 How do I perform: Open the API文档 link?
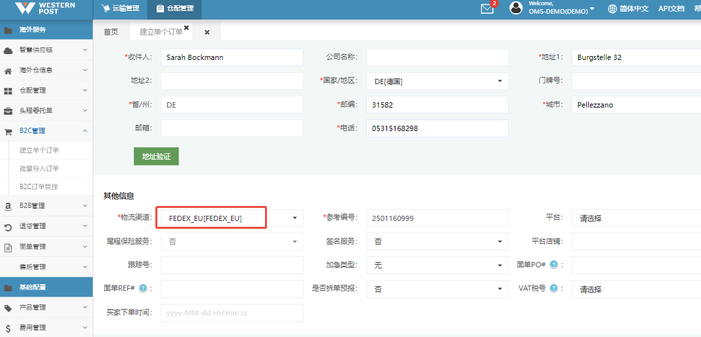pyautogui.click(x=671, y=8)
